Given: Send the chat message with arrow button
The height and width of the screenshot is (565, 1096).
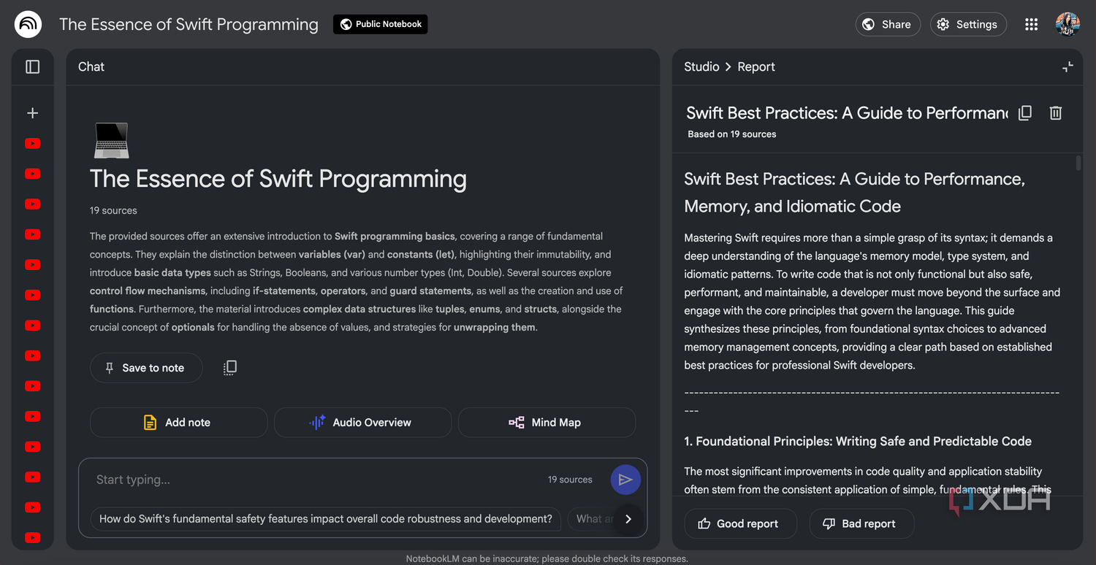Looking at the screenshot, I should click(x=625, y=480).
